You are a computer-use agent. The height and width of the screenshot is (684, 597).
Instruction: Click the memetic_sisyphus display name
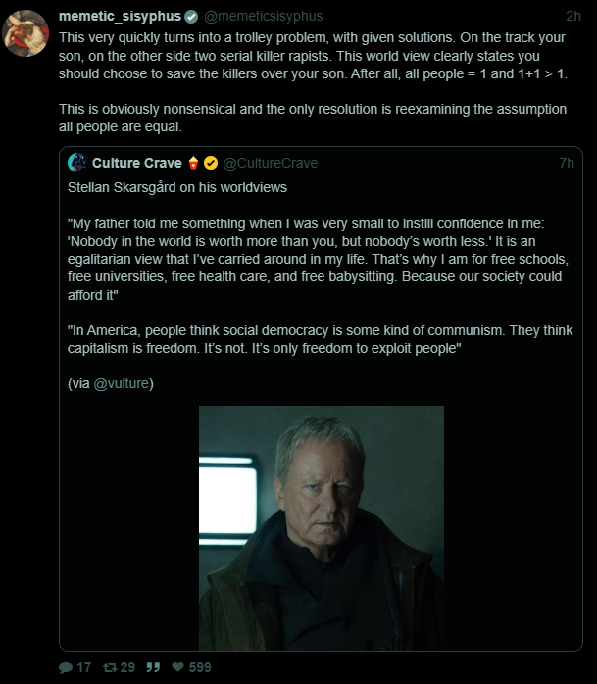[x=120, y=17]
